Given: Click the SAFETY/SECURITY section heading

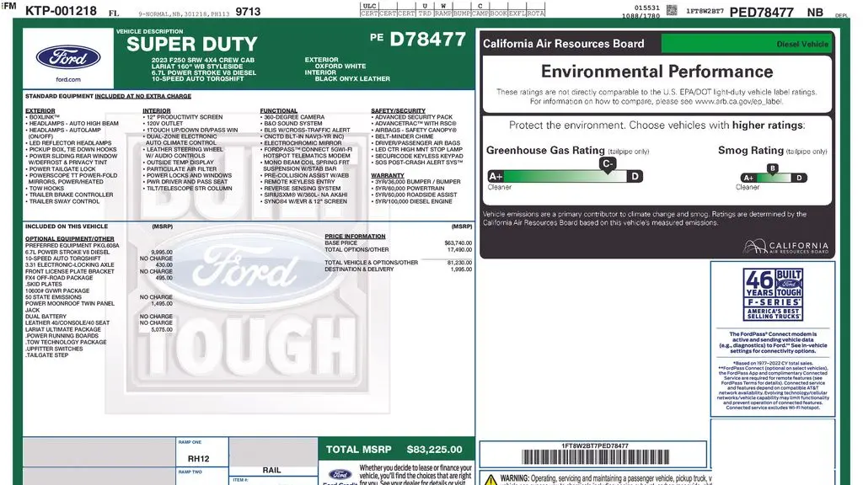Looking at the screenshot, I should (x=398, y=110).
